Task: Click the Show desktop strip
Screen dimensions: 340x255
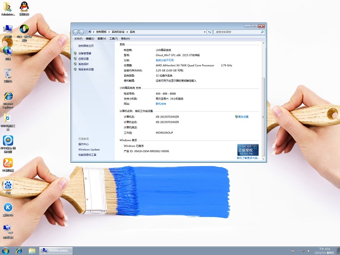Action: click(x=339, y=251)
